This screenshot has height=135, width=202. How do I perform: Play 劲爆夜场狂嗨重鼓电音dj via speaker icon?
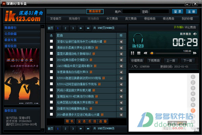coord(121,109)
